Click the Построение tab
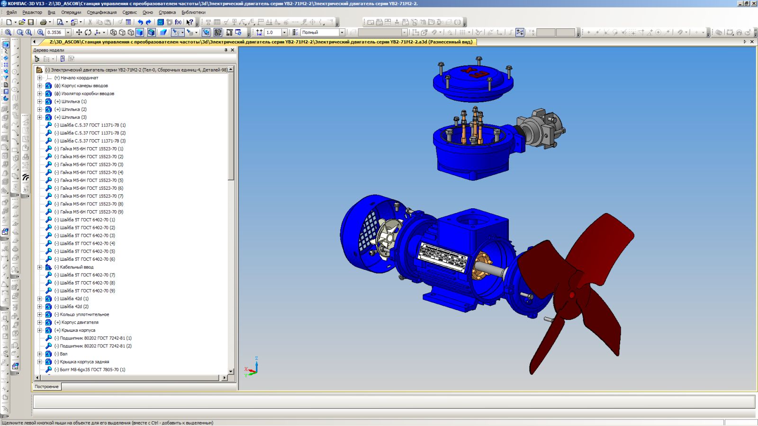Viewport: 758px width, 426px height. tap(46, 387)
